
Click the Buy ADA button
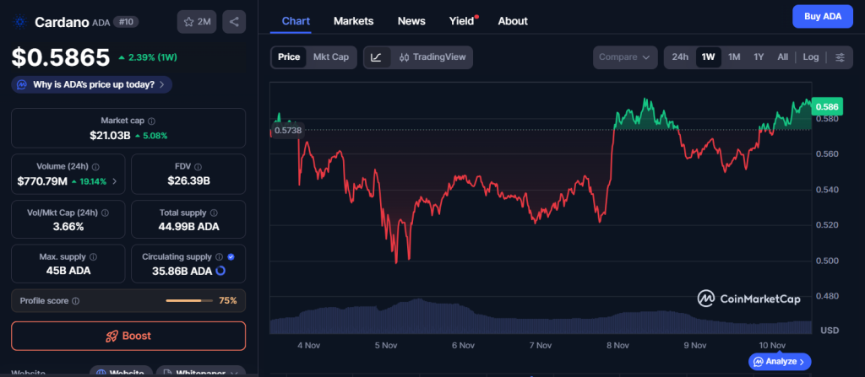[x=821, y=17]
